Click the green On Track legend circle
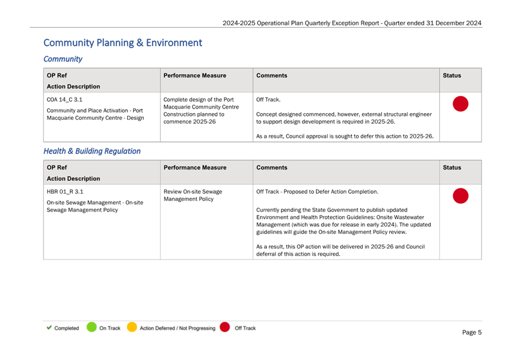The image size is (506, 357). [91, 327]
